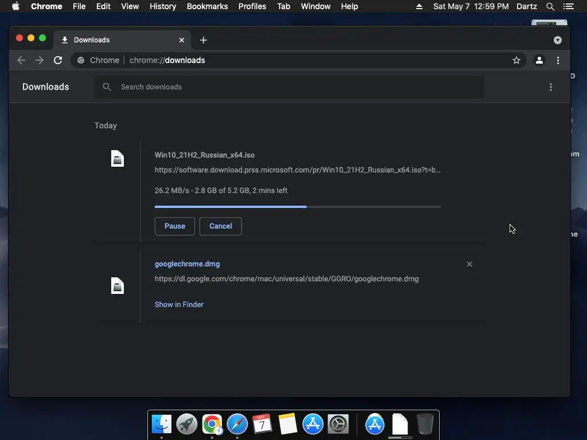Viewport: 587px width, 440px height.
Task: Click the googlechrome.dmg file name link
Action: 187,264
